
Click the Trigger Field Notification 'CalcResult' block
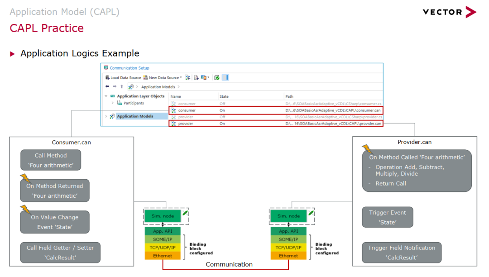(x=402, y=253)
